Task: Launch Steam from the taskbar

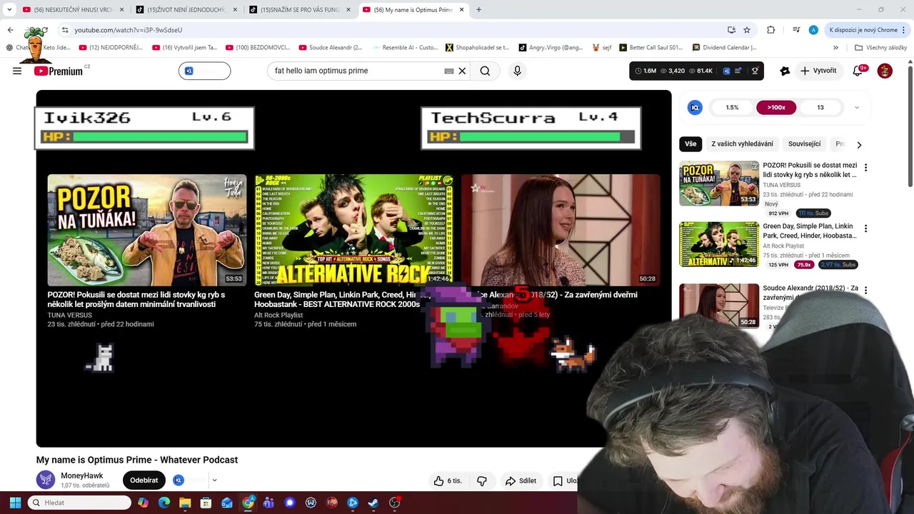Action: (x=373, y=503)
